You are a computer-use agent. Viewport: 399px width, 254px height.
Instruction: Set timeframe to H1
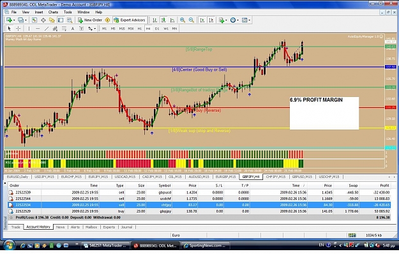pyautogui.click(x=139, y=29)
